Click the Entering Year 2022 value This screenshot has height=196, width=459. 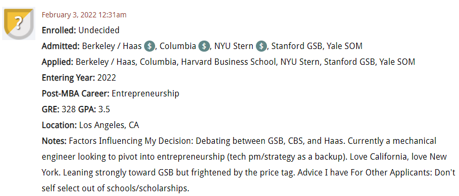coord(107,78)
